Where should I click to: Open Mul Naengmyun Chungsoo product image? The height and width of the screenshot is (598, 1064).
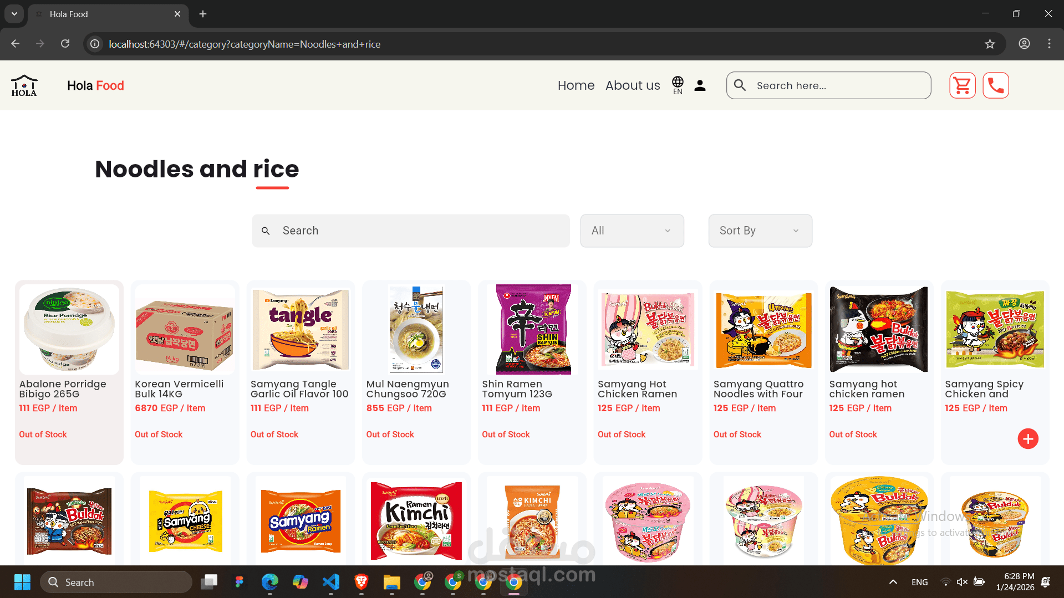416,329
